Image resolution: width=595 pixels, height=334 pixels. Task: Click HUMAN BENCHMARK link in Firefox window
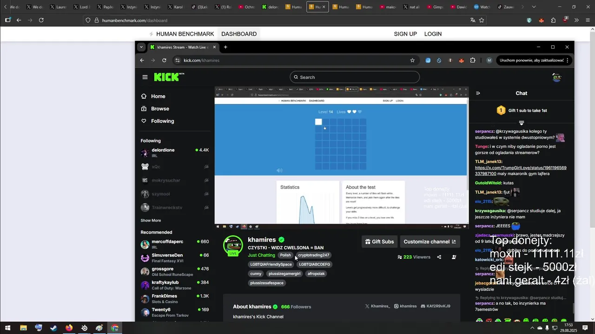[181, 34]
